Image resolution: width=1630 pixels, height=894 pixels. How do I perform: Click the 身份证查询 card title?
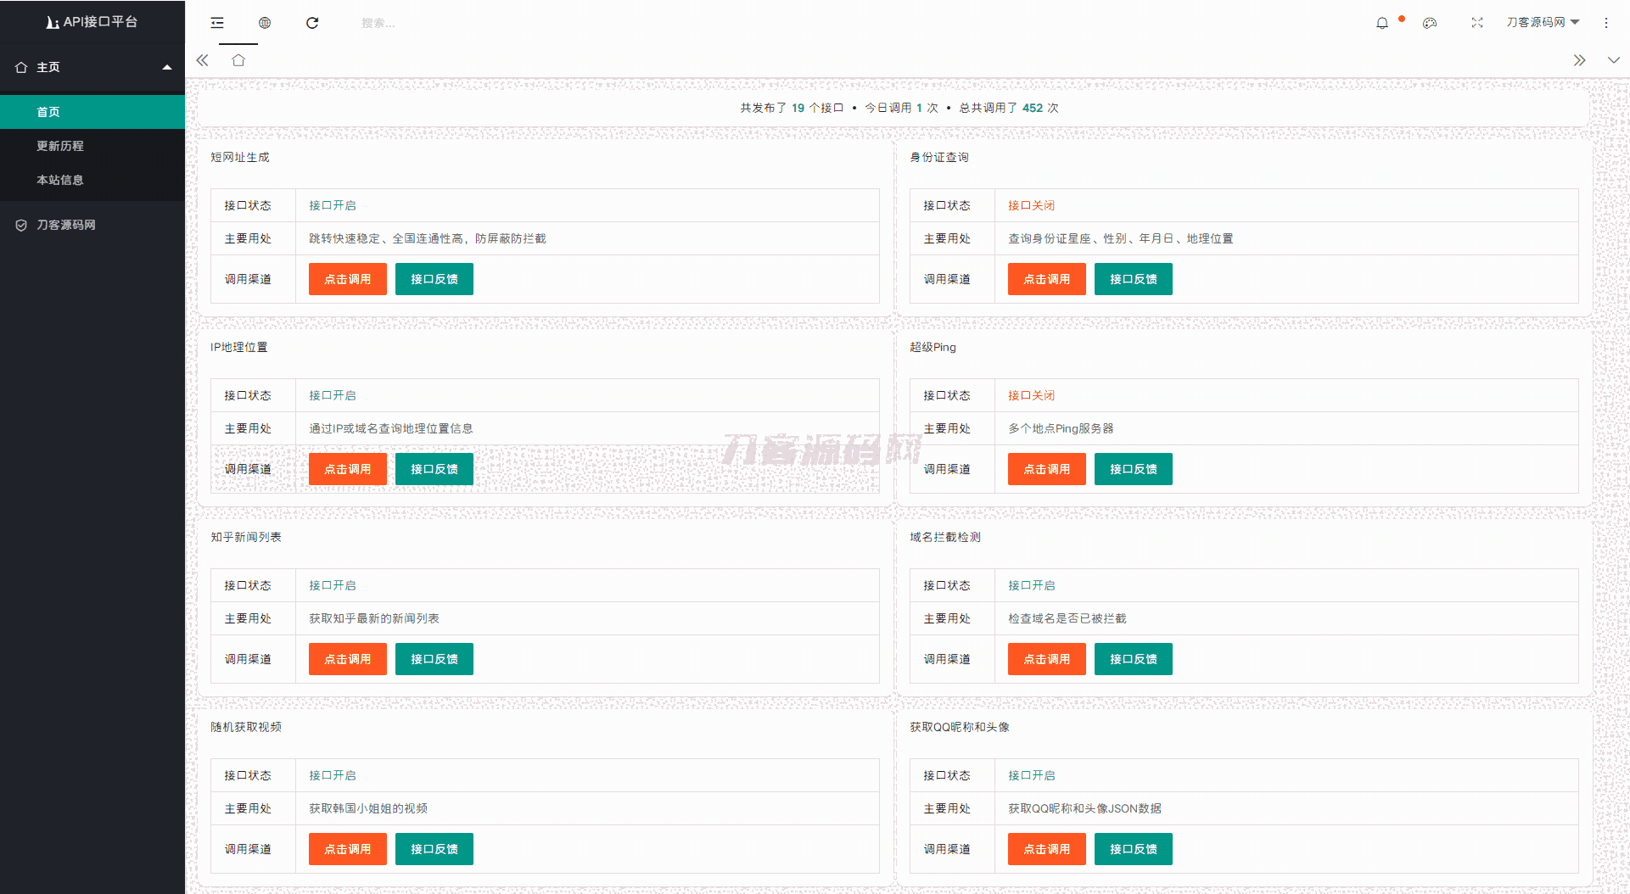pyautogui.click(x=939, y=157)
